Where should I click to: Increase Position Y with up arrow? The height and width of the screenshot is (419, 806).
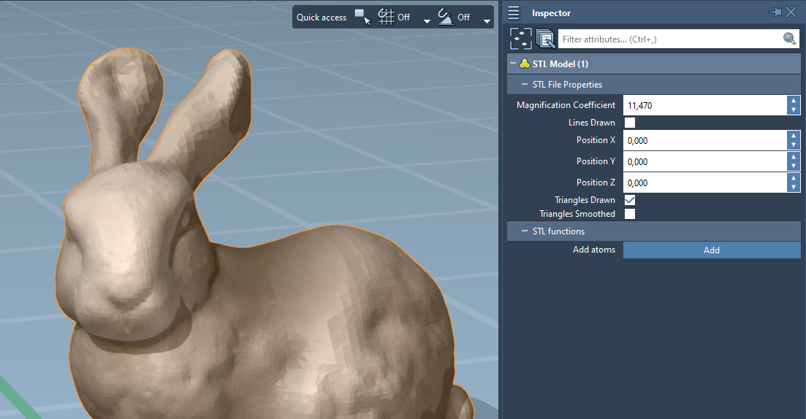tap(794, 157)
